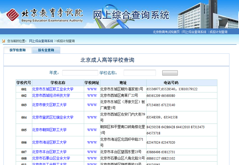Click the 学校名称 column header
The width and height of the screenshot is (239, 165).
58,83
